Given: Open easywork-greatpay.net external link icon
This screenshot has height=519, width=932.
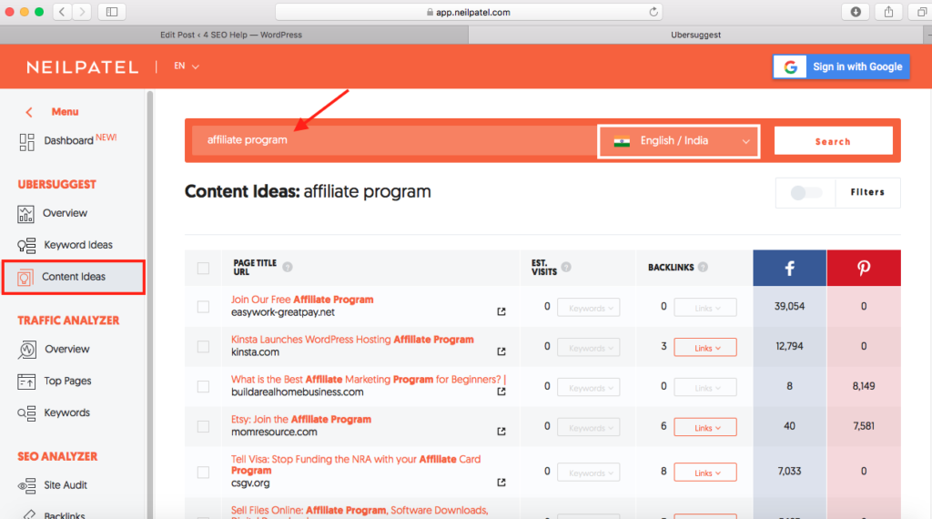Looking at the screenshot, I should coord(501,311).
